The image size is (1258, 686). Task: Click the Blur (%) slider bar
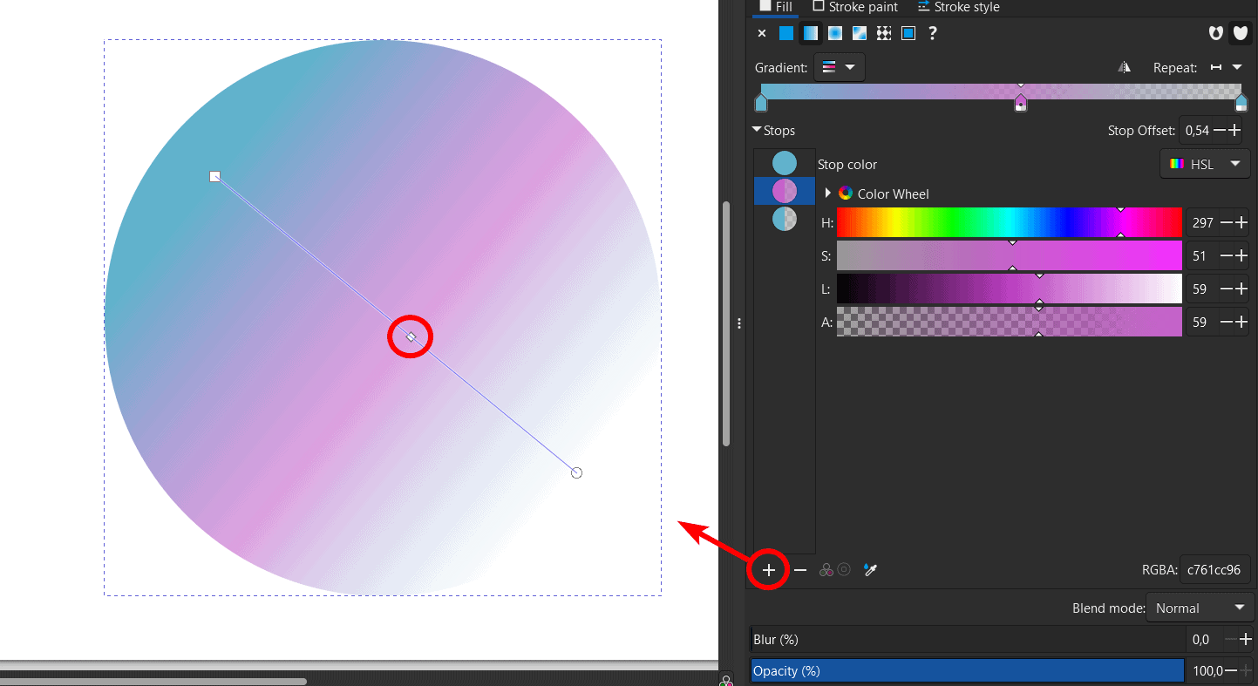(x=968, y=639)
